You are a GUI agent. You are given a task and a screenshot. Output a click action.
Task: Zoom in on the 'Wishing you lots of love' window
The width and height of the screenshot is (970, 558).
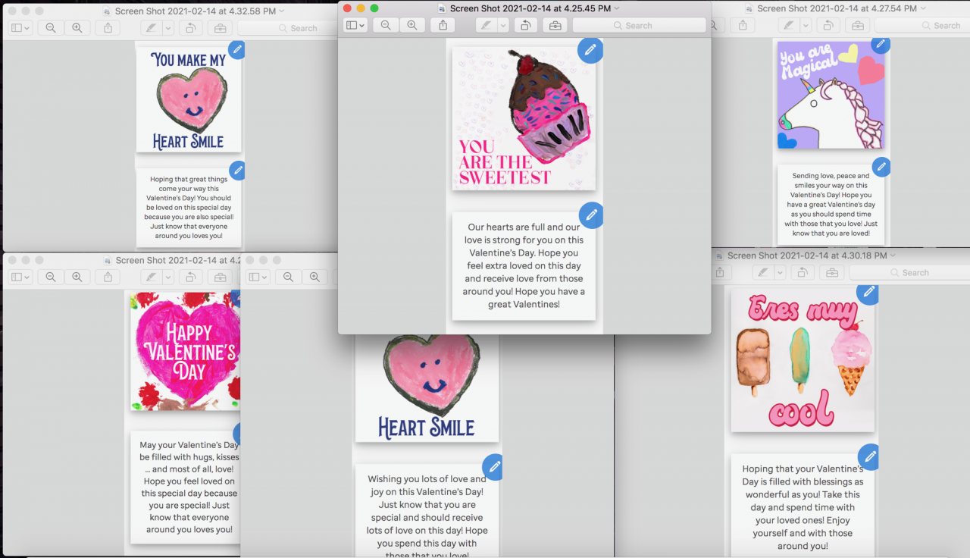pyautogui.click(x=314, y=277)
